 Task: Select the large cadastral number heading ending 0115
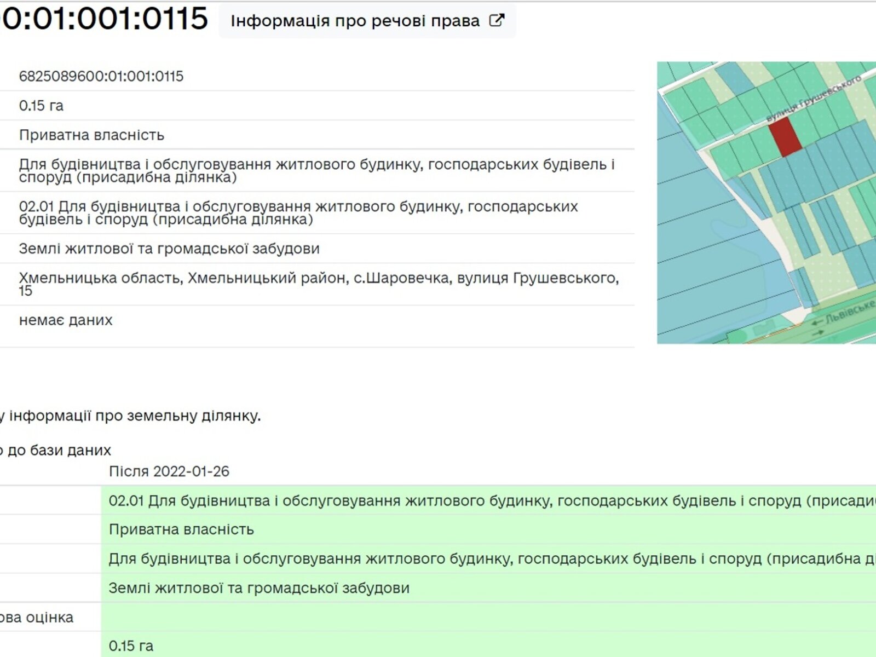(x=104, y=19)
